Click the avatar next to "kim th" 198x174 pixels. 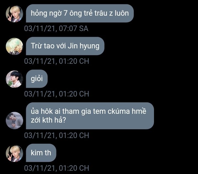[x=14, y=153]
